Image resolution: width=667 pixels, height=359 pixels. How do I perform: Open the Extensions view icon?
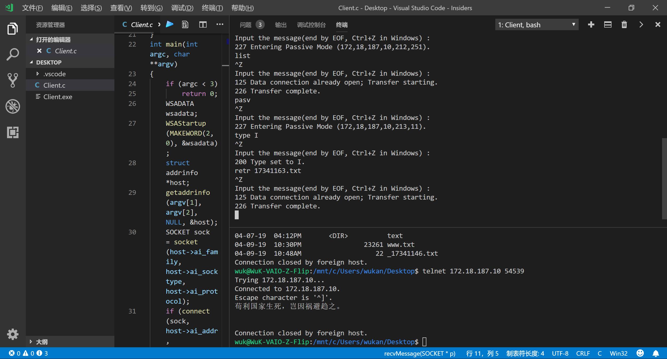(x=13, y=132)
